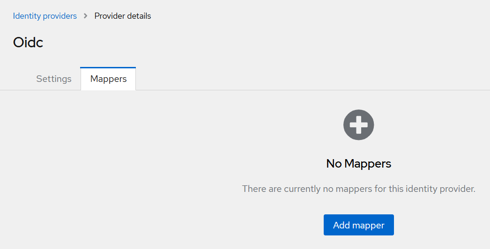
Task: Select the Oidc provider name heading
Action: pyautogui.click(x=28, y=43)
